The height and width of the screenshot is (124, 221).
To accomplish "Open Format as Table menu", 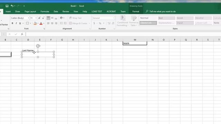I will 134,21.
